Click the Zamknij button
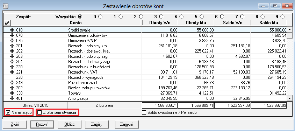The image size is (295, 131). pos(127,124)
